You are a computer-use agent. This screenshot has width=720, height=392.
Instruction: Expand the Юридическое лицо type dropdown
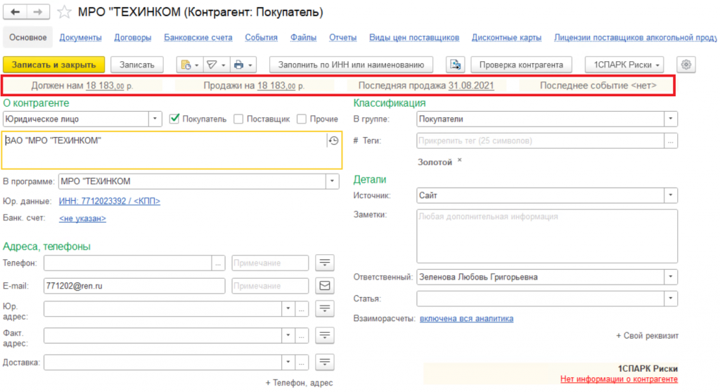click(155, 119)
